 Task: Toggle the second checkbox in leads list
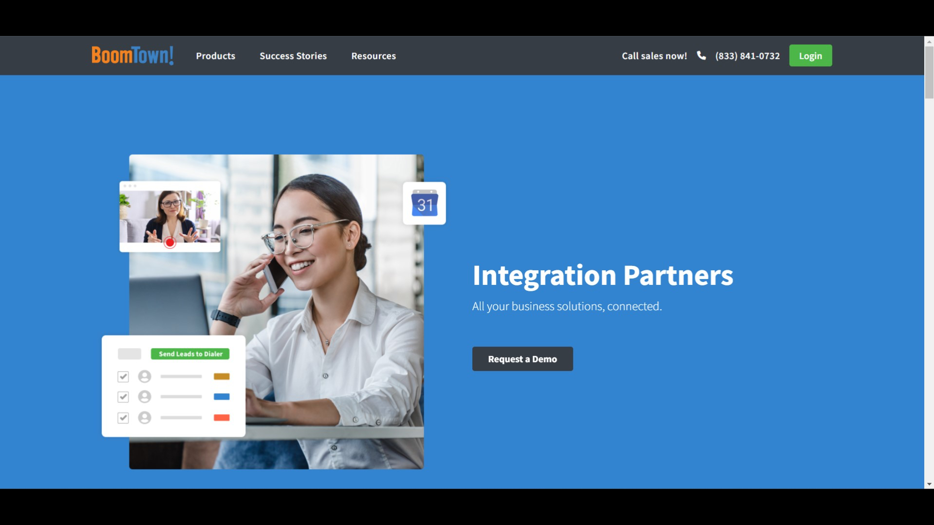[x=123, y=396]
